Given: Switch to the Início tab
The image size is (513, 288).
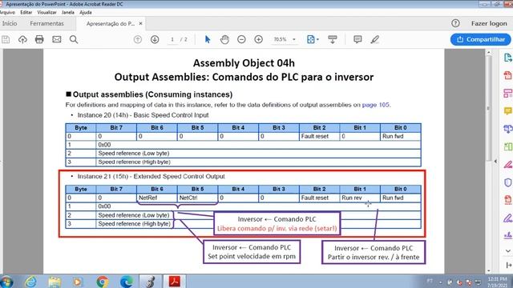Looking at the screenshot, I should tap(10, 23).
